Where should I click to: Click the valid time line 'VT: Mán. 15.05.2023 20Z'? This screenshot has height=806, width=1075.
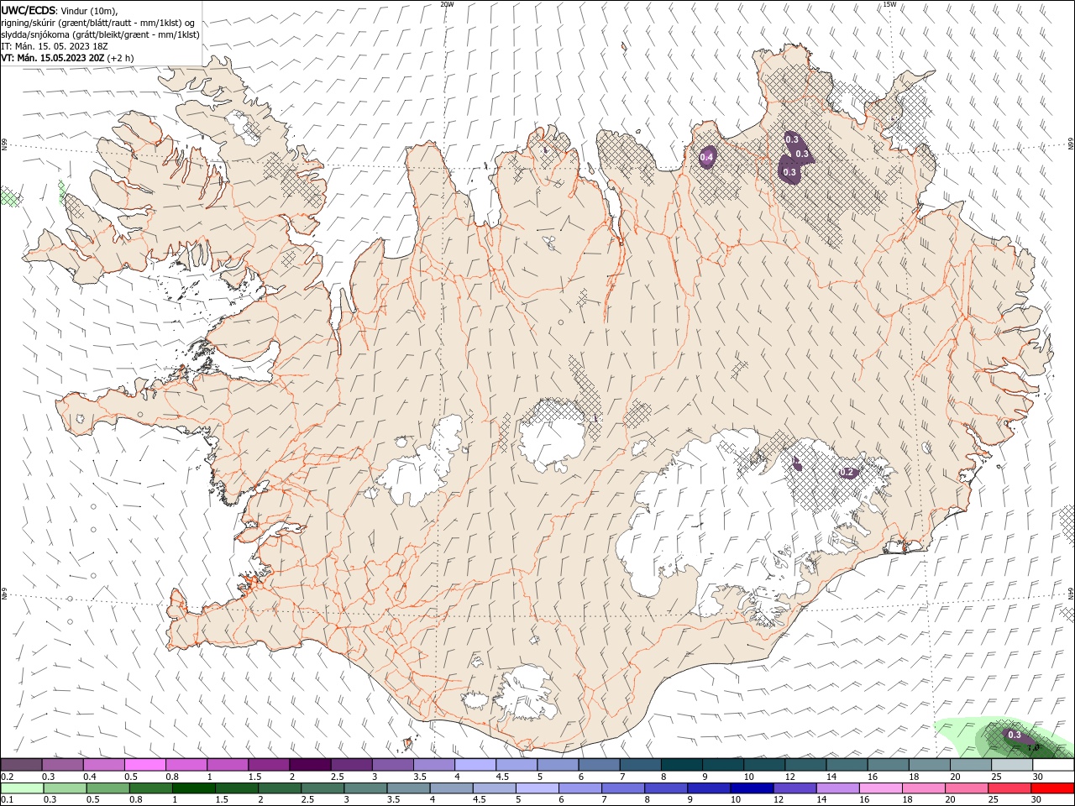53,58
